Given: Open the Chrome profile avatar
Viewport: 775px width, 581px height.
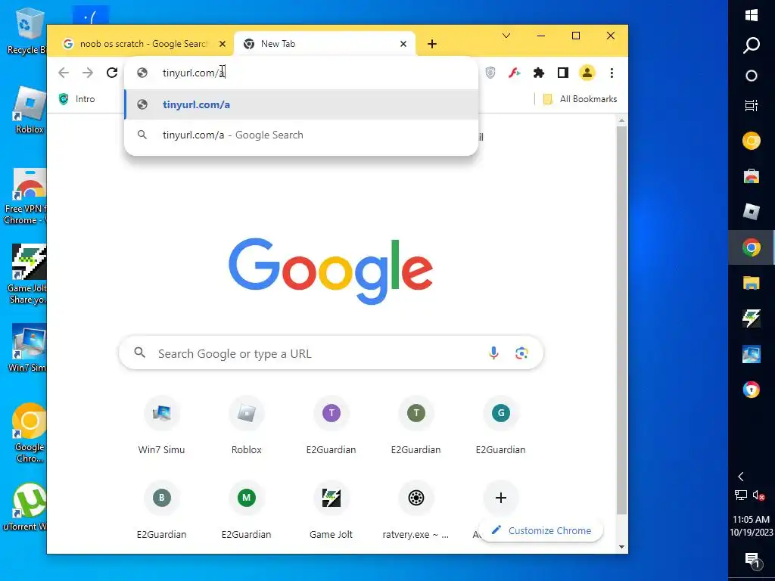Looking at the screenshot, I should (587, 73).
